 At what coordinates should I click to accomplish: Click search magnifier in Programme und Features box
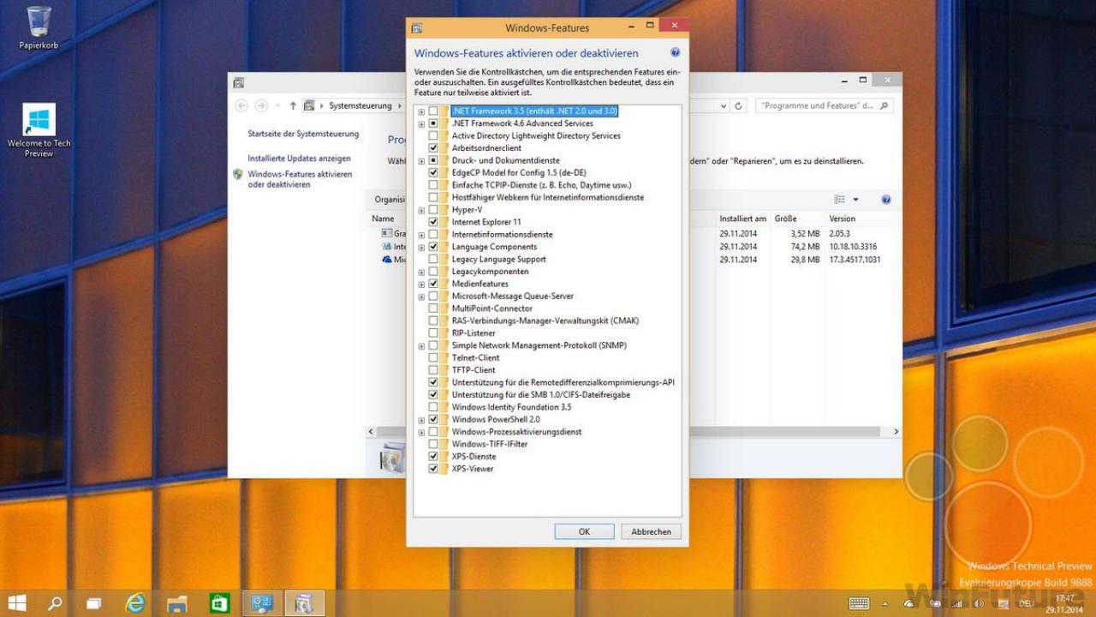885,105
